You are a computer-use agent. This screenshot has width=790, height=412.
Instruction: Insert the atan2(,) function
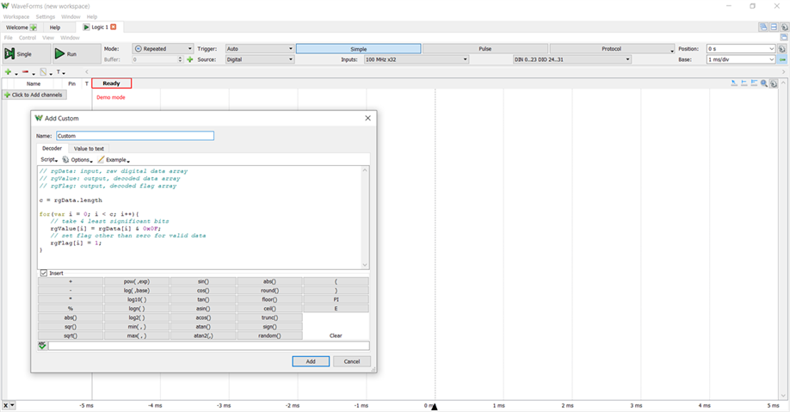[203, 335]
